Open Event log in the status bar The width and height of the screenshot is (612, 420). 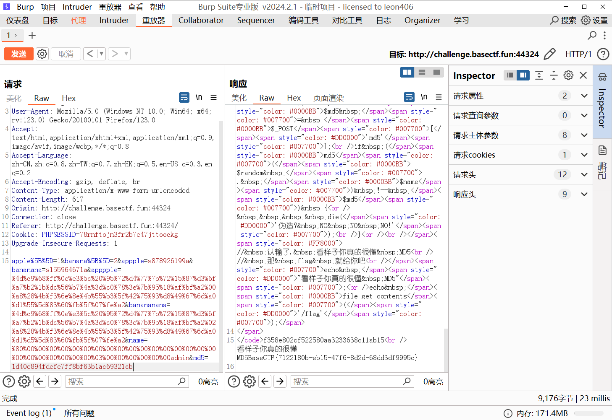[29, 413]
